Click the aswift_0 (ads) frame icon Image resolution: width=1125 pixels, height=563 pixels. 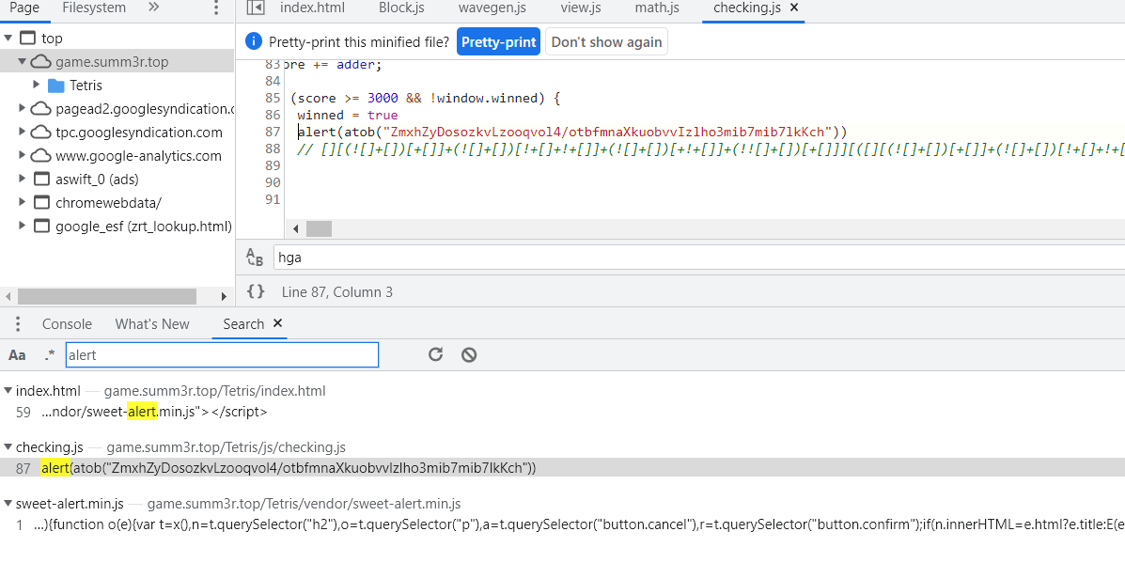[x=41, y=180]
